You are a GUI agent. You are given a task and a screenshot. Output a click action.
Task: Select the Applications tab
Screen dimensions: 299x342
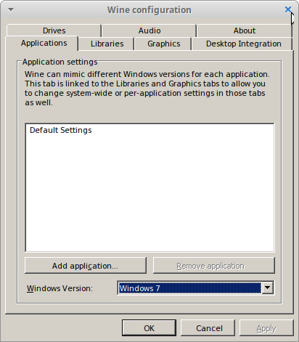point(44,43)
